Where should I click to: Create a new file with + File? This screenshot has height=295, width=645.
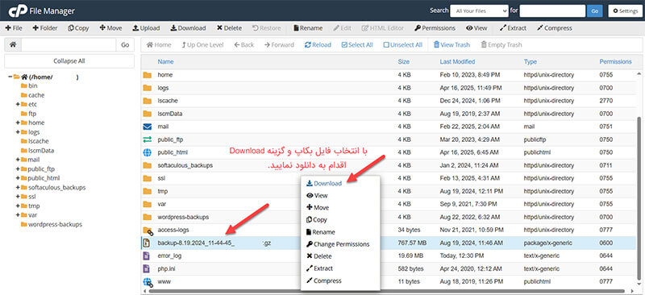(x=14, y=28)
